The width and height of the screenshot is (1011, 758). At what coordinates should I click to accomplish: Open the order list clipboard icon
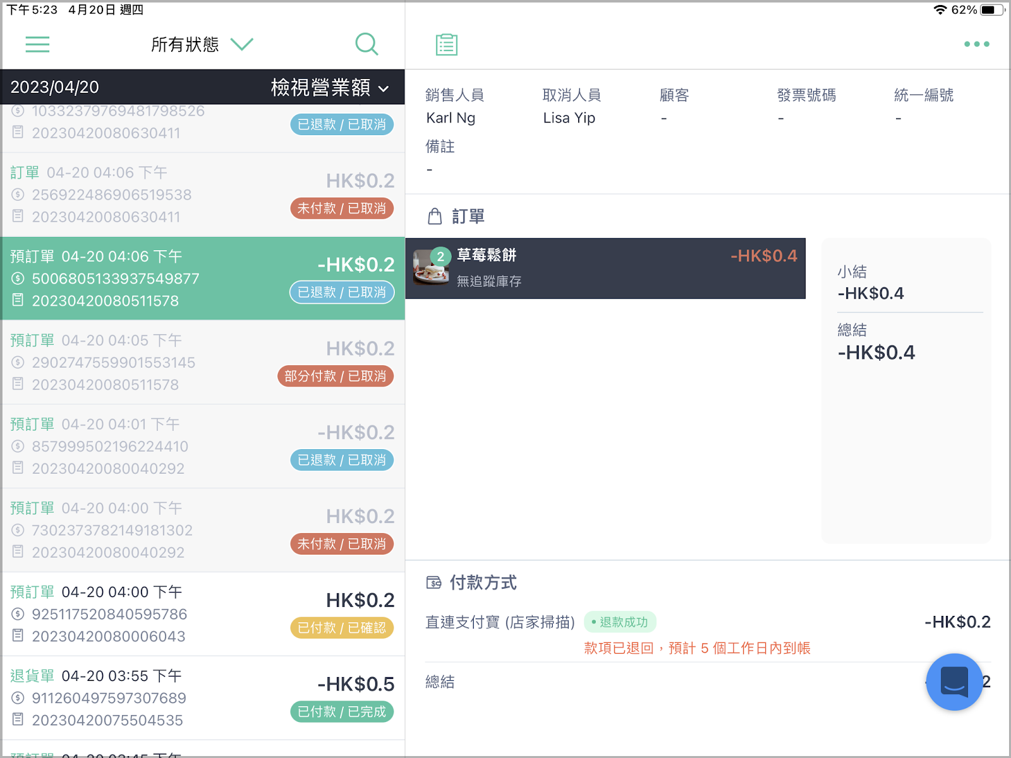pyautogui.click(x=447, y=44)
